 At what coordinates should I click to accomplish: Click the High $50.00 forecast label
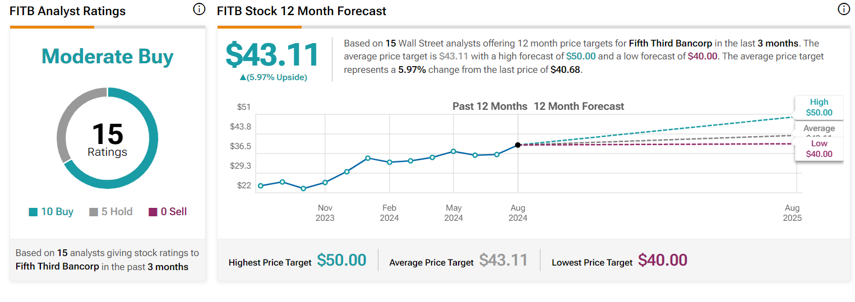point(819,107)
